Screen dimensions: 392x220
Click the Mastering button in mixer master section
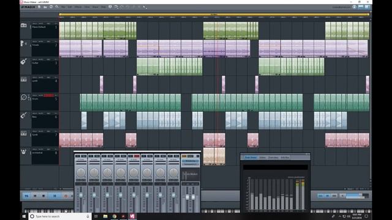[x=190, y=161]
